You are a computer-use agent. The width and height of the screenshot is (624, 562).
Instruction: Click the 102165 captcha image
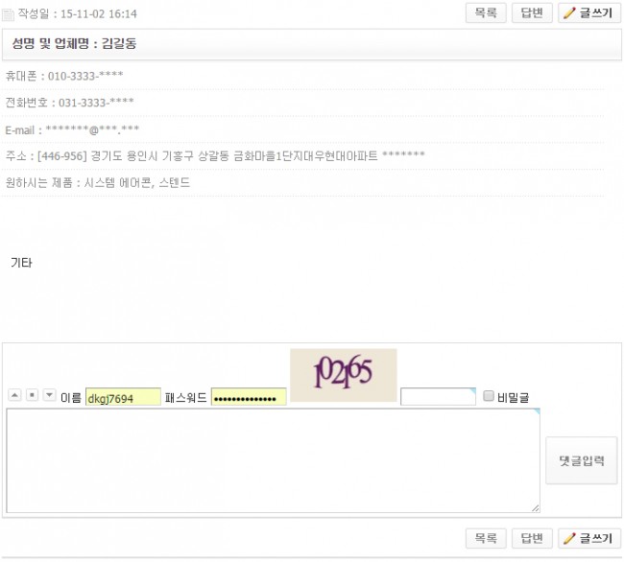click(344, 375)
